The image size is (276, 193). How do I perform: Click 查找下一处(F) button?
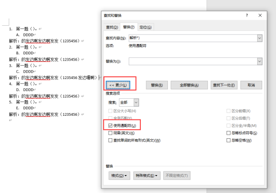click(x=224, y=85)
